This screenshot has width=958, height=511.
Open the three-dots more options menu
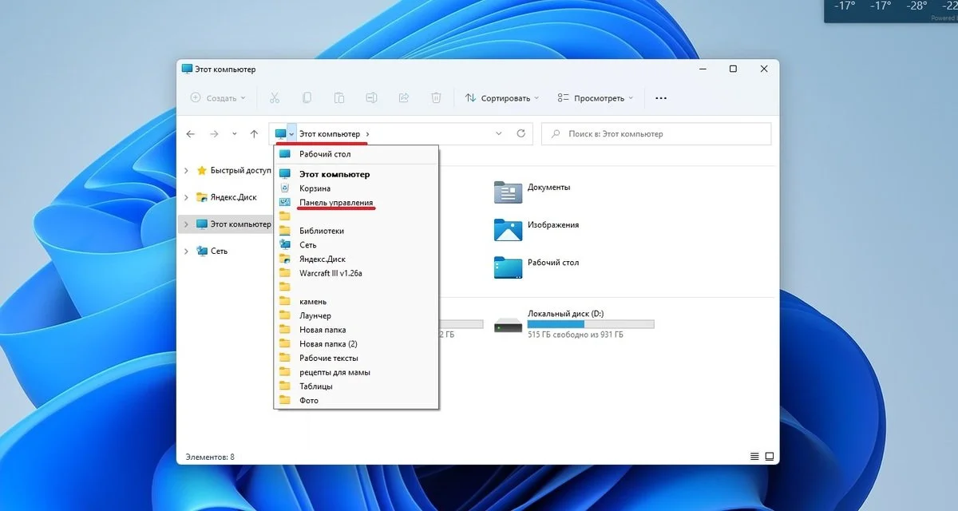[x=661, y=98]
